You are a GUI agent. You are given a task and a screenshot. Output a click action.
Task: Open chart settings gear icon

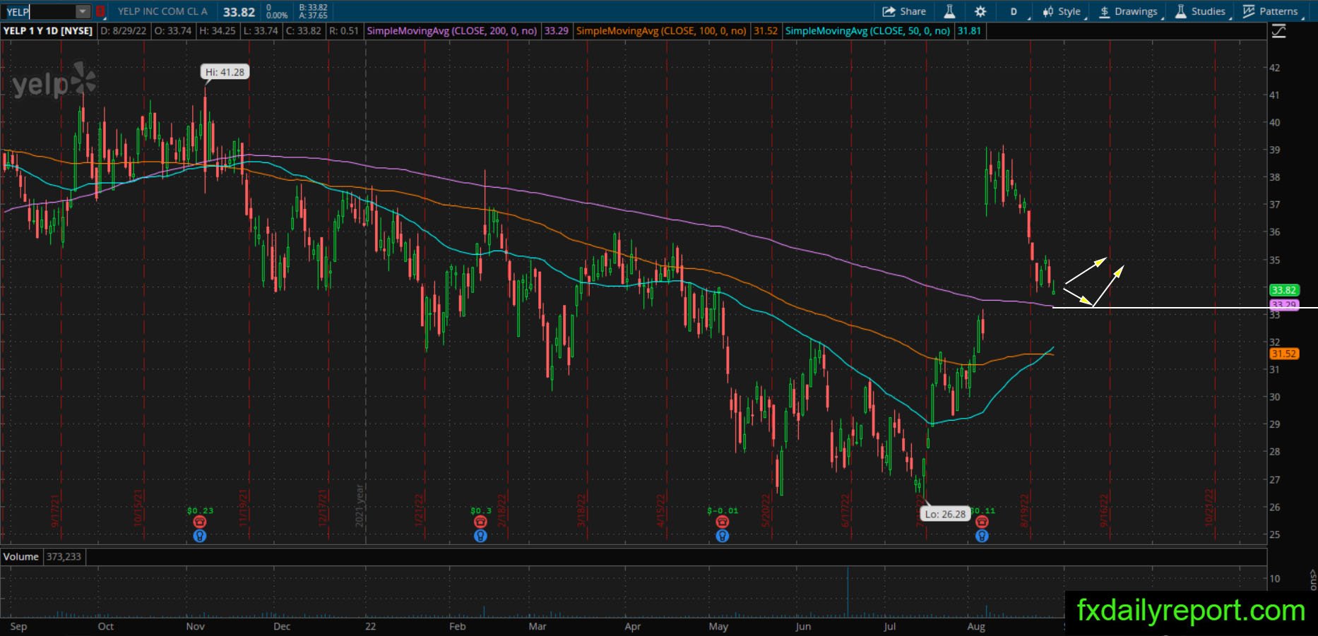point(980,11)
